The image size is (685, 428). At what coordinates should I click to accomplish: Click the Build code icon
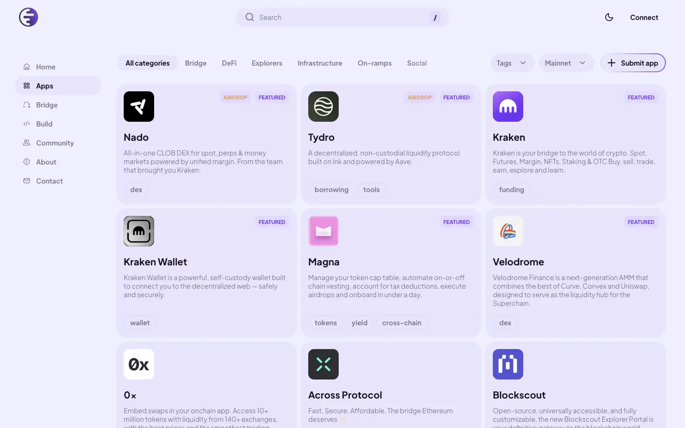coord(27,124)
